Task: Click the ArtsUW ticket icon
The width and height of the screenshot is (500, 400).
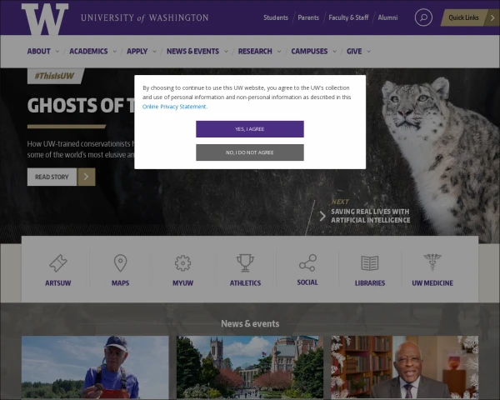Action: pyautogui.click(x=58, y=262)
